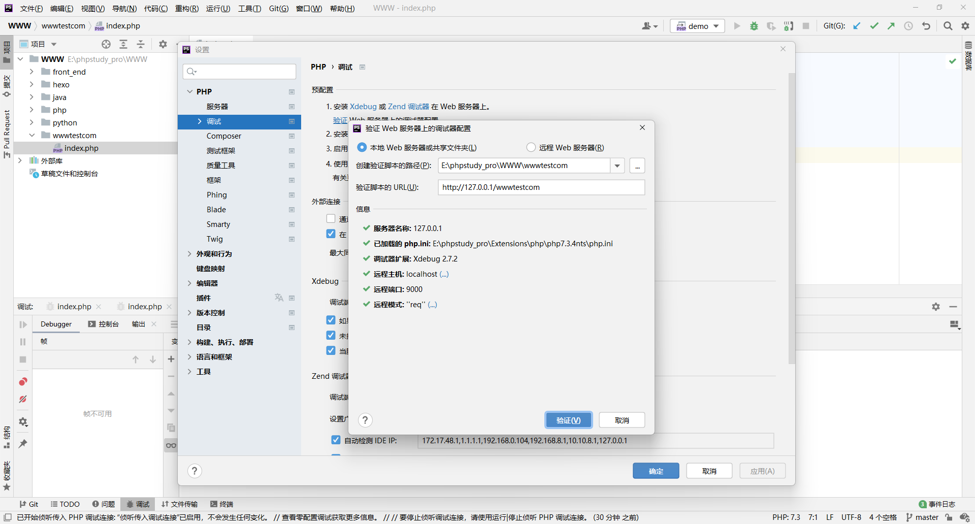Open Git history clock icon
Viewport: 975px width, 524px height.
908,26
